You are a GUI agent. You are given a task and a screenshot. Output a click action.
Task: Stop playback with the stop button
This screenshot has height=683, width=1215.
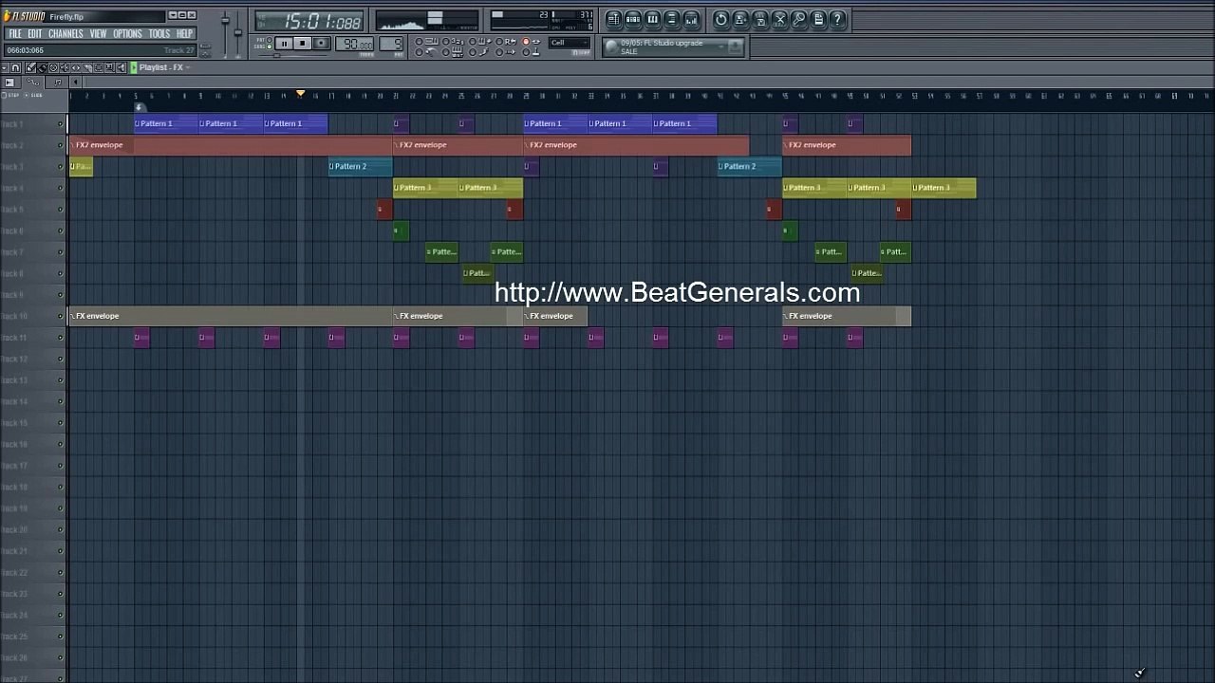[x=303, y=43]
